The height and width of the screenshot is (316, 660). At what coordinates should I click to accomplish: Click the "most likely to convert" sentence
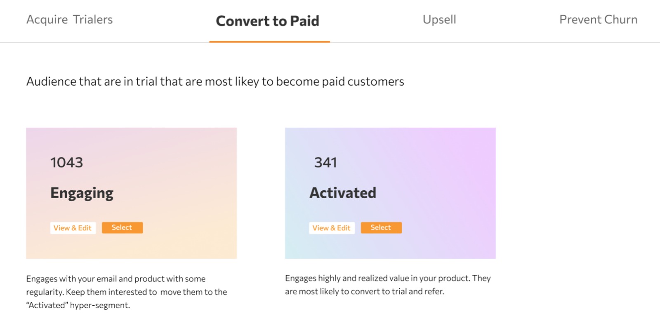point(364,292)
